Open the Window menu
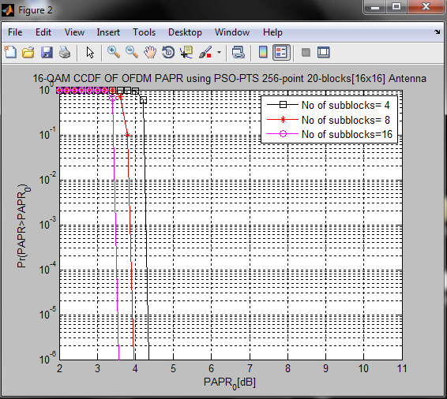 (x=232, y=32)
